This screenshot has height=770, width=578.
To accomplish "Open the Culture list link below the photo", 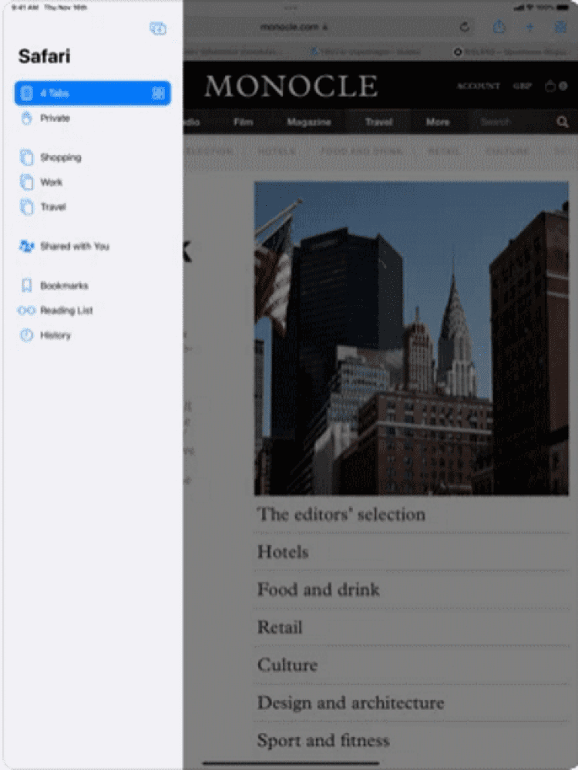I will (287, 664).
